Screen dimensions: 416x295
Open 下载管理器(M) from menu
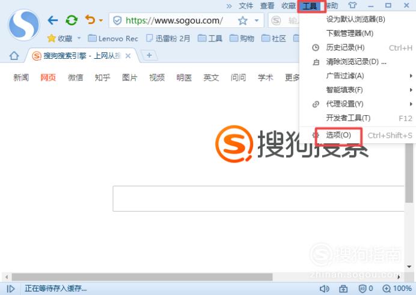[x=349, y=34]
